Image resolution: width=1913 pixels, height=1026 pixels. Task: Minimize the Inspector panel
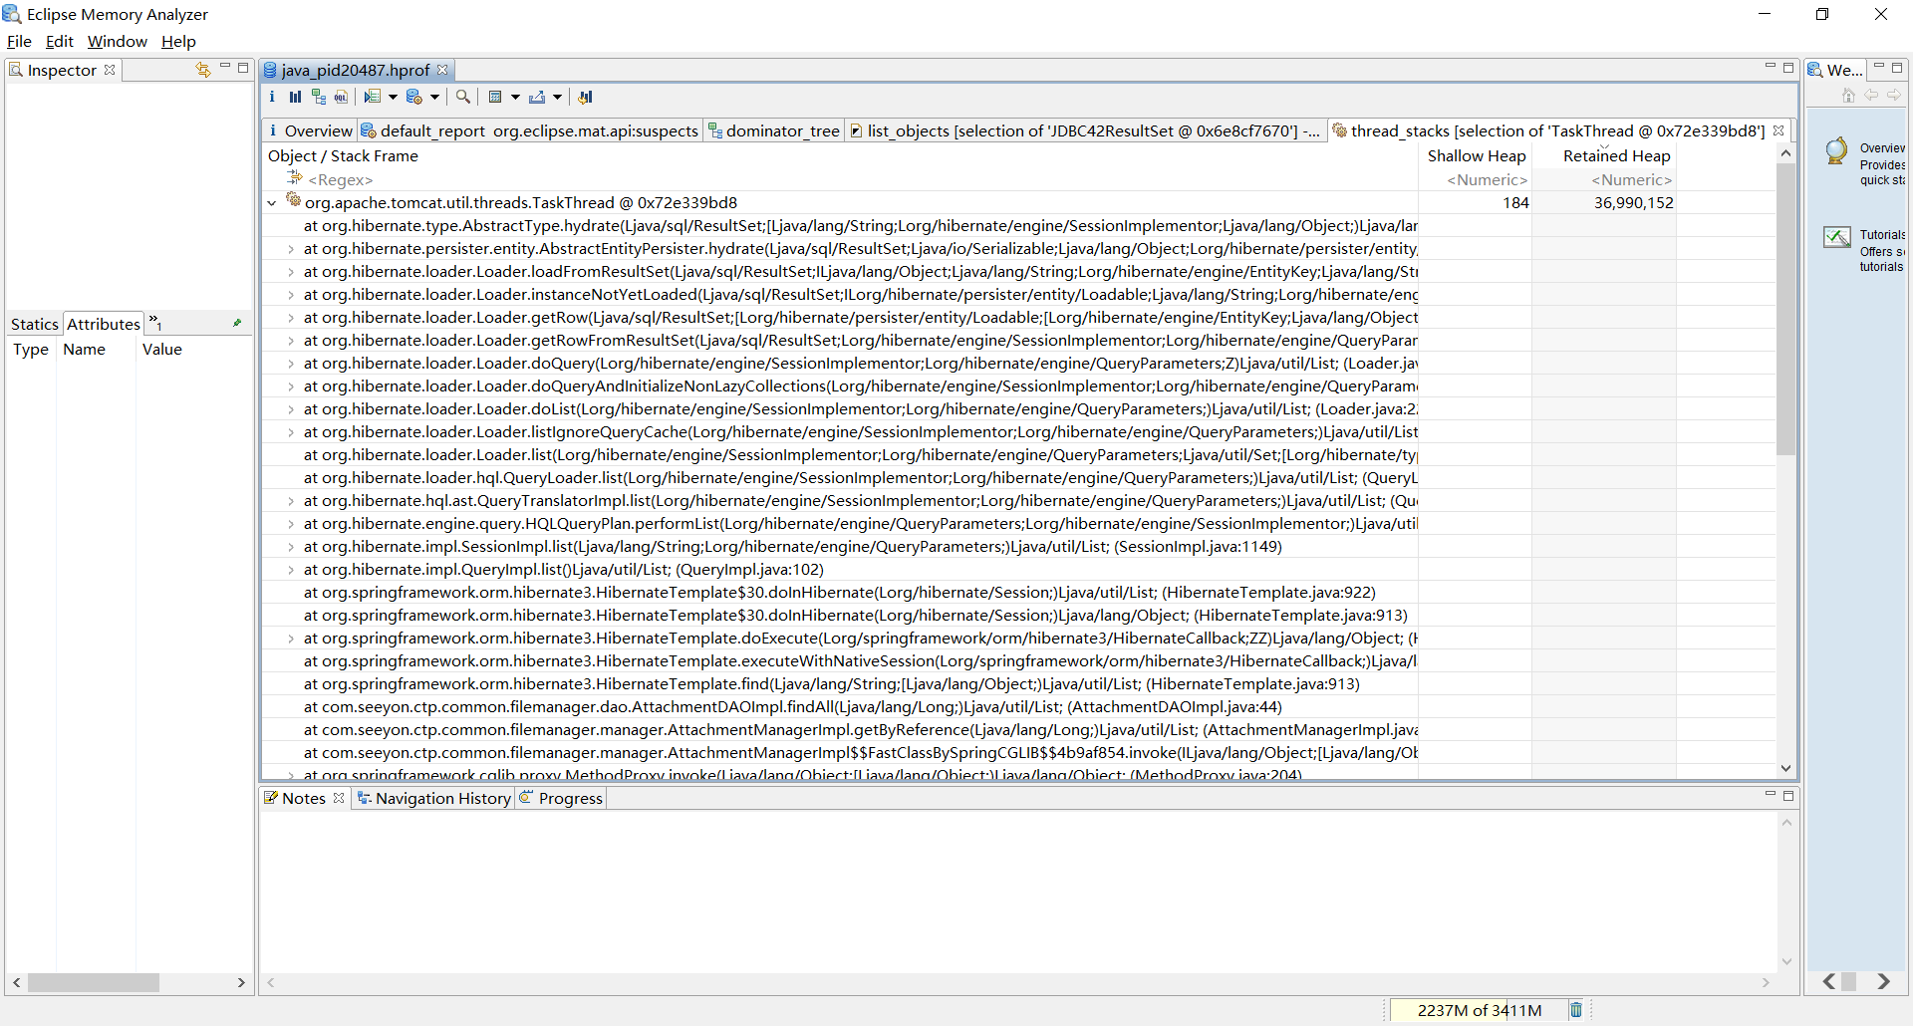pos(225,67)
